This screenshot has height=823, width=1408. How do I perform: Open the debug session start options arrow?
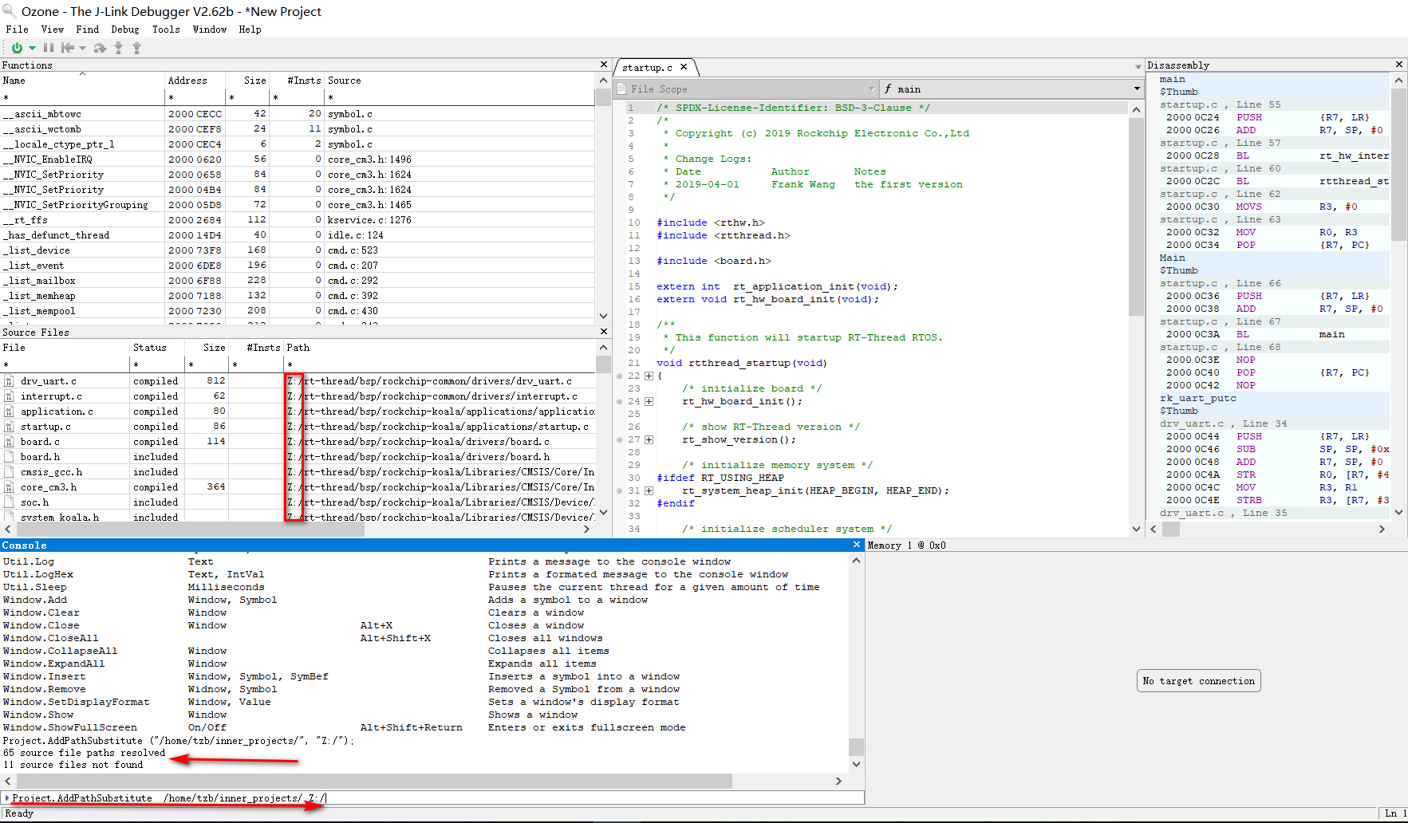coord(32,48)
